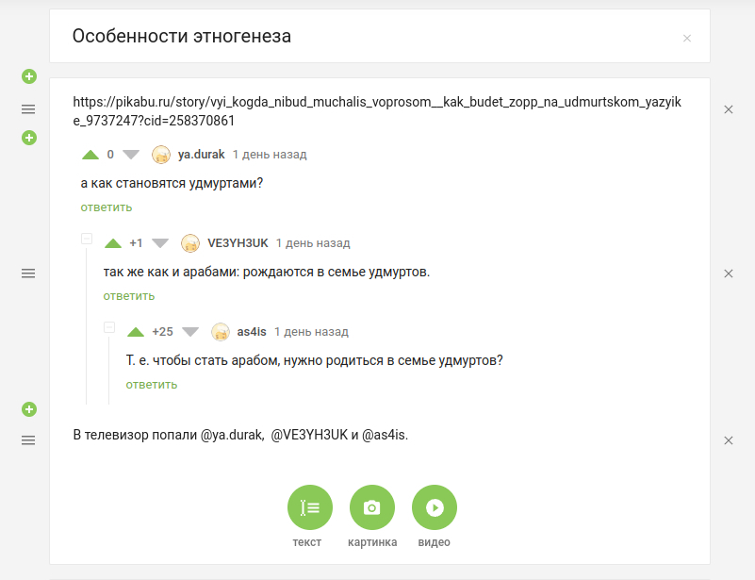The height and width of the screenshot is (580, 755).
Task: Click the drag handle of the comments block
Action: [28, 273]
